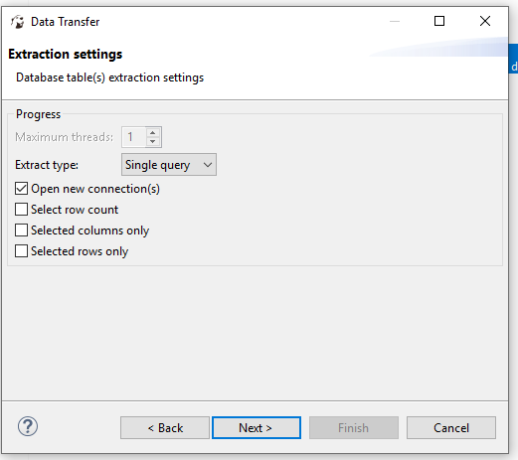Click the Data Transfer title bar text
This screenshot has height=460, width=518.
pyautogui.click(x=66, y=22)
